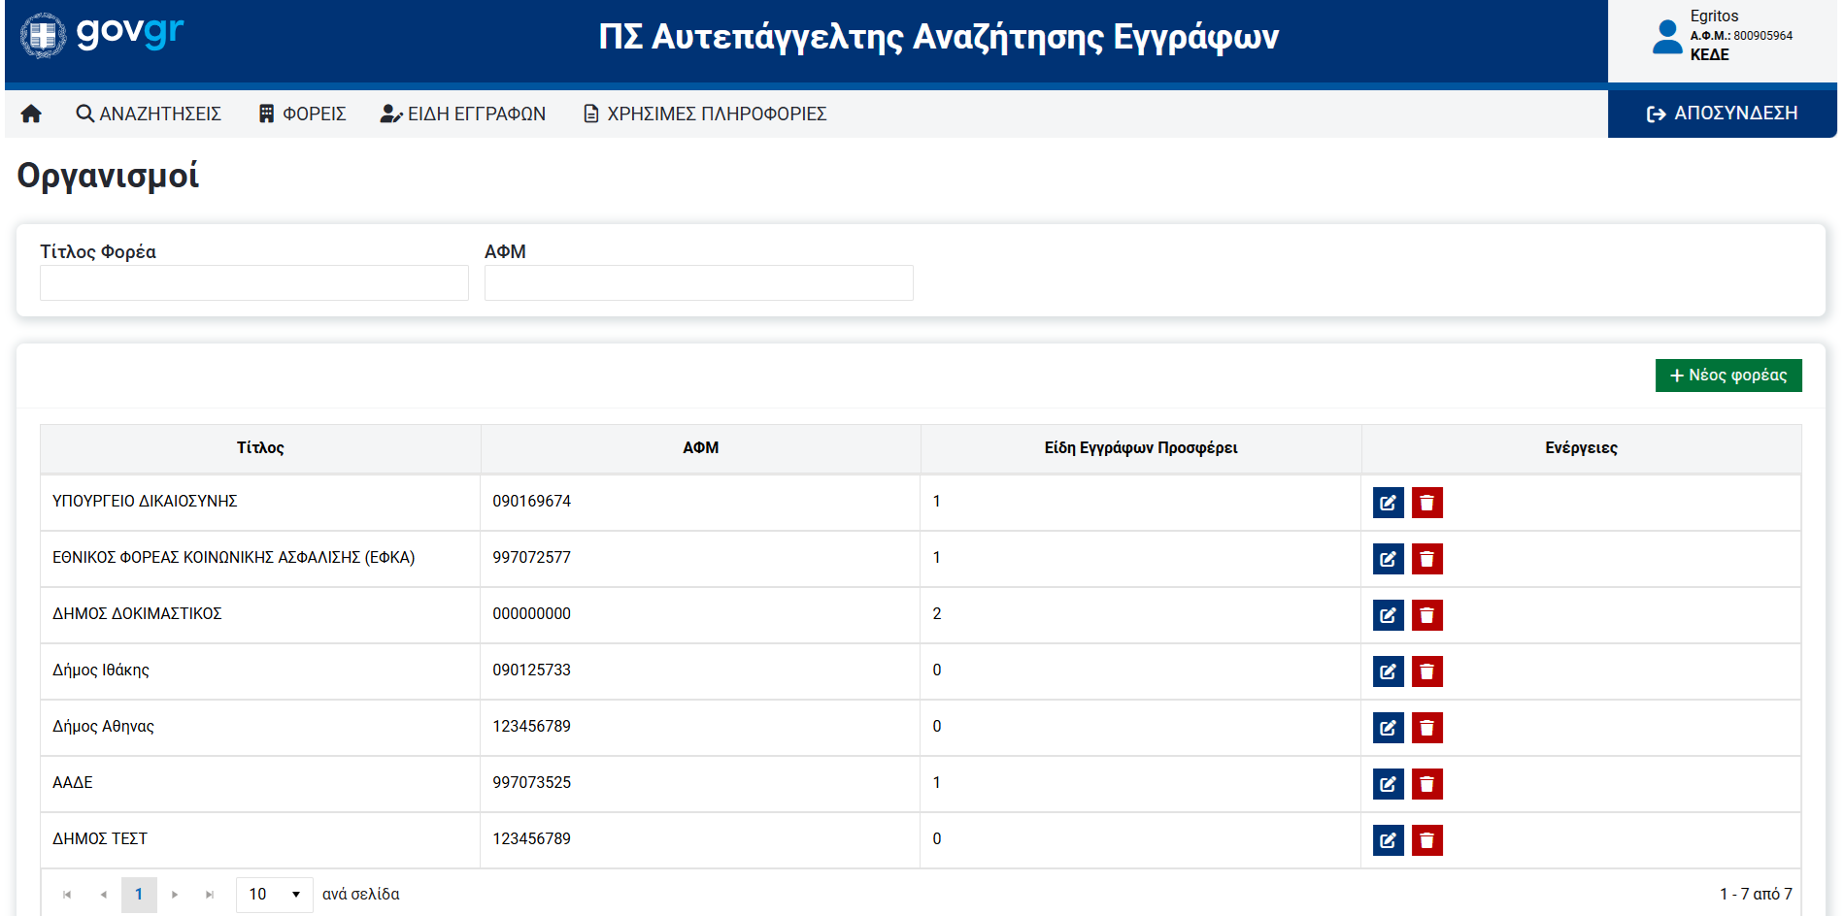Image resolution: width=1843 pixels, height=916 pixels.
Task: Click the Δήμος Ιθάκης title cell
Action: [x=260, y=671]
